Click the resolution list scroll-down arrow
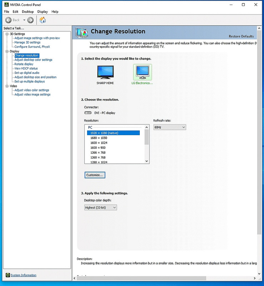The width and height of the screenshot is (264, 286). 146,161
